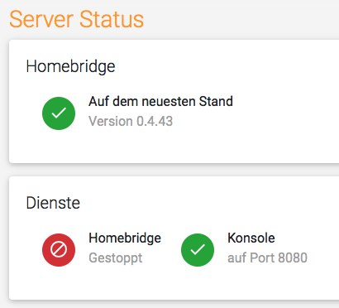Click the green checkmark icon beside Konsole
Viewport: 339px width, 308px height.
click(x=198, y=250)
